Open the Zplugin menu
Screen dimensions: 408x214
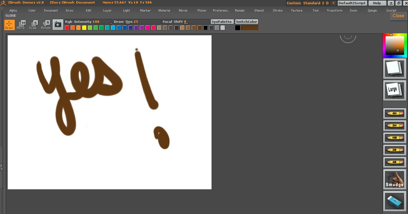[372, 11]
